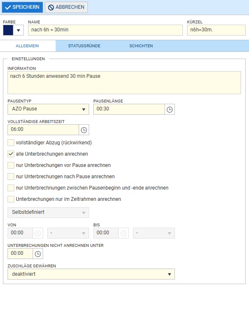Click clock icon under Unterbrechungen nicht anrechnen unter
The image size is (249, 336).
pyautogui.click(x=38, y=254)
